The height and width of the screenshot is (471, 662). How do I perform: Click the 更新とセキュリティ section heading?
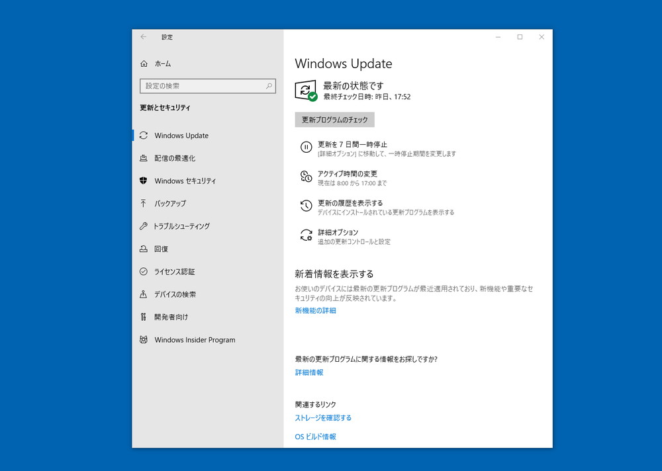coord(165,108)
